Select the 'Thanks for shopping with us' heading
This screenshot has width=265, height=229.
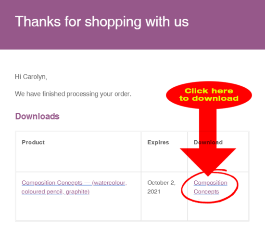click(102, 22)
